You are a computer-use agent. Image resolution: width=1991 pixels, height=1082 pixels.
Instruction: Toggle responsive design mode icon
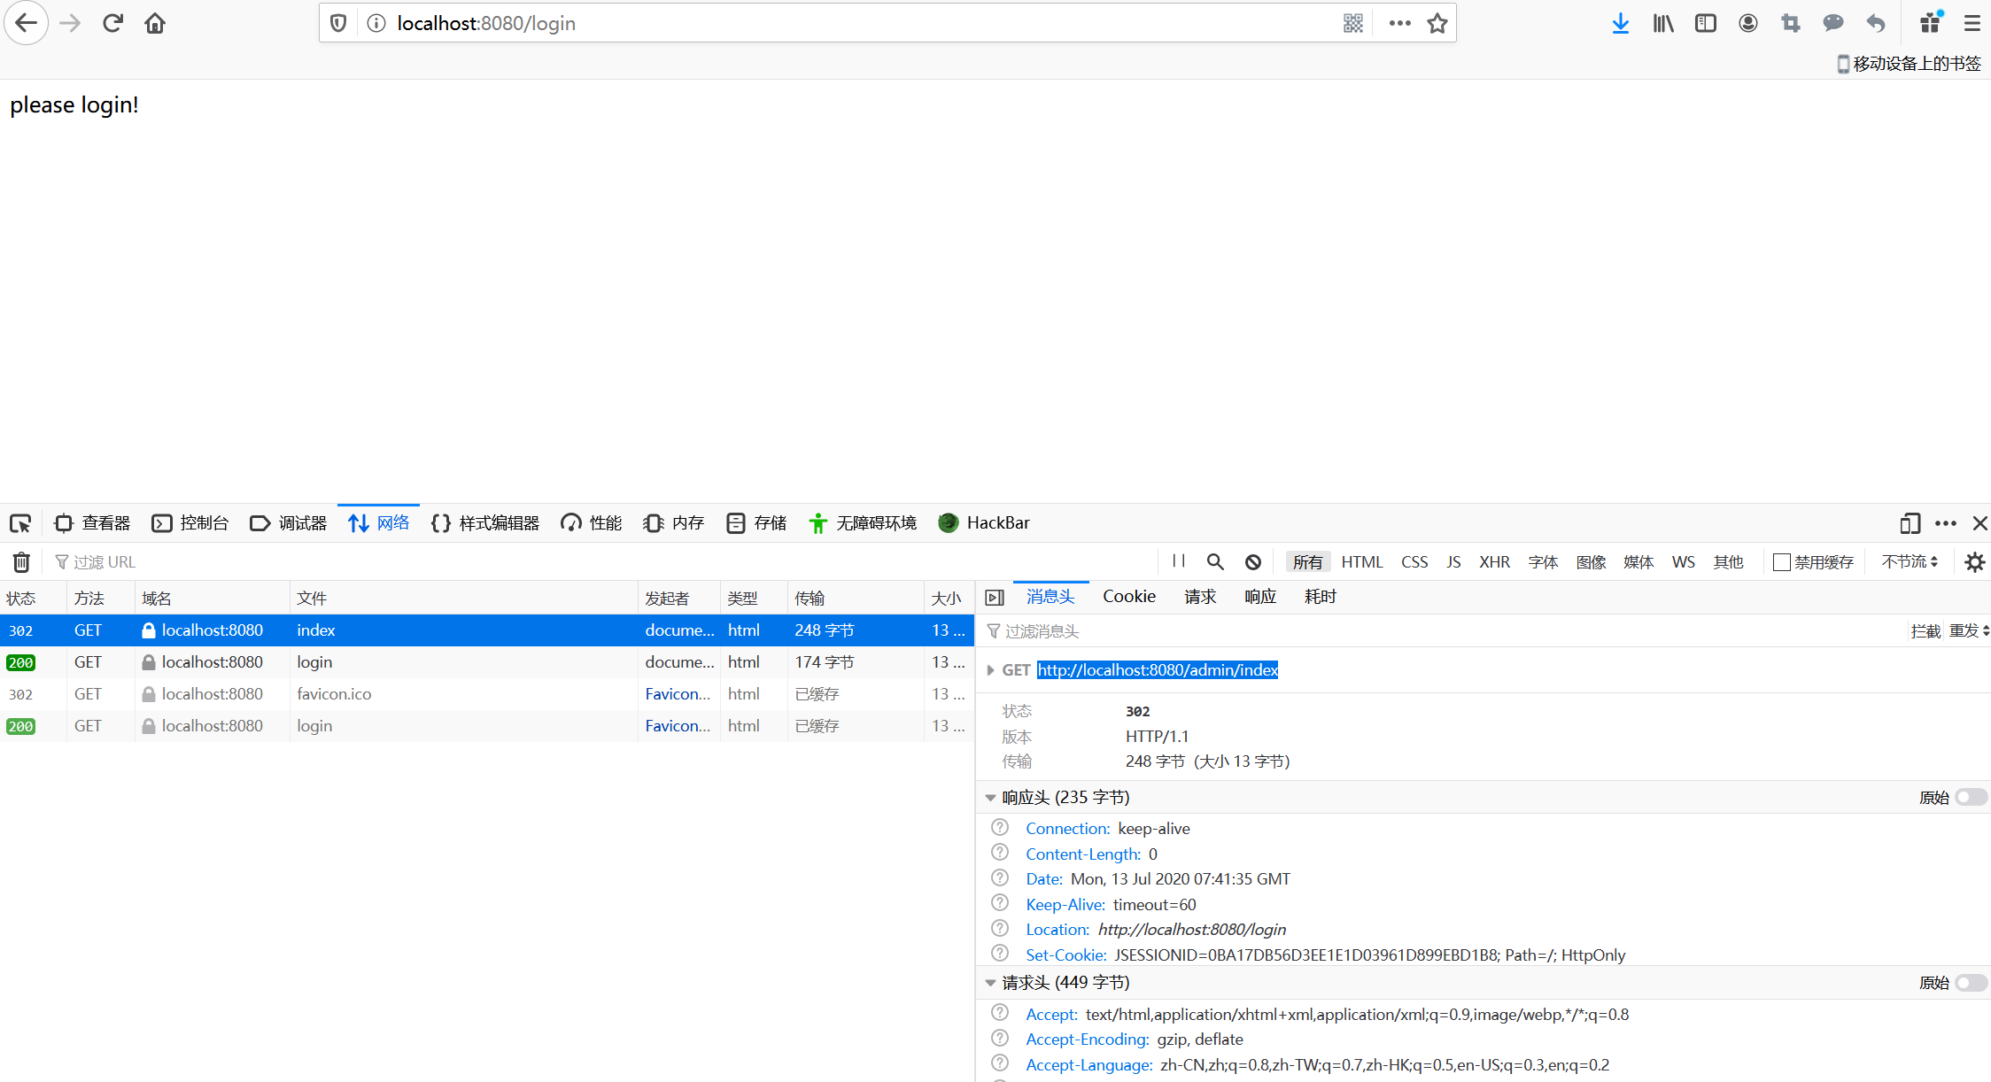[x=1910, y=523]
